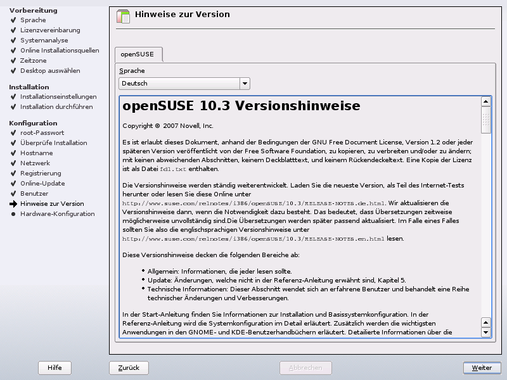This screenshot has height=380, width=507.
Task: Click the scroll-up arrow at top of scrollbar
Action: [x=485, y=101]
